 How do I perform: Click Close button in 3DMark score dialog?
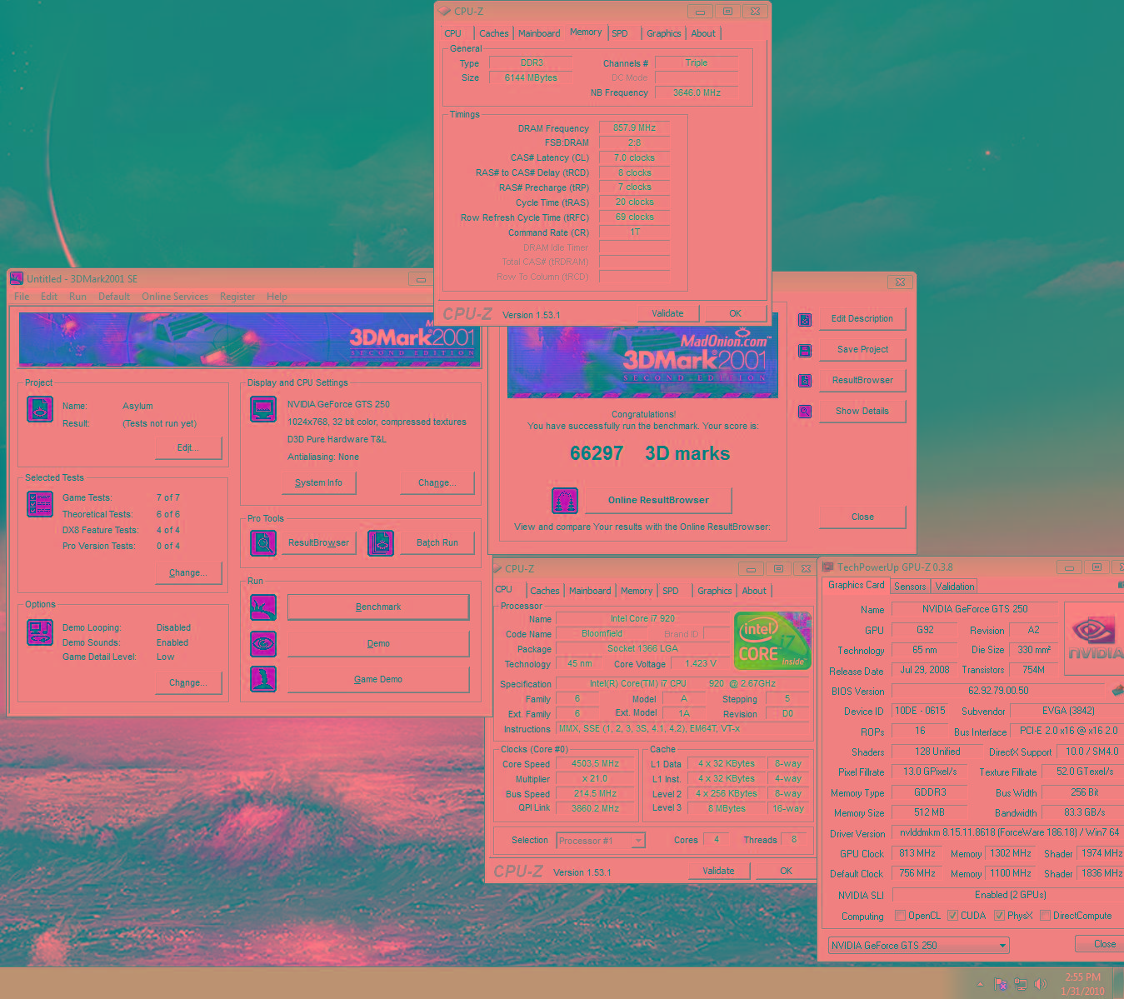pos(862,517)
